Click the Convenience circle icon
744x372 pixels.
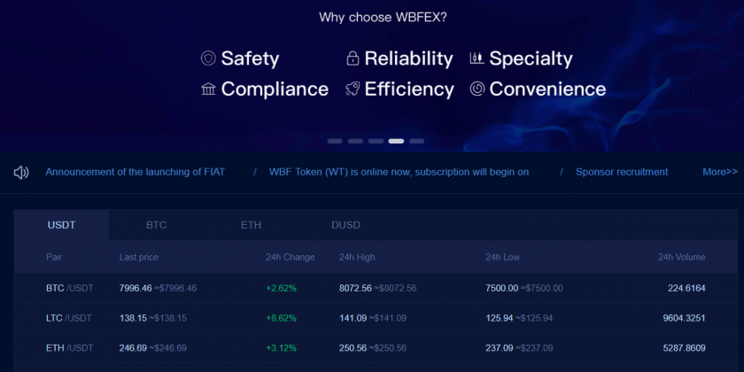point(477,89)
